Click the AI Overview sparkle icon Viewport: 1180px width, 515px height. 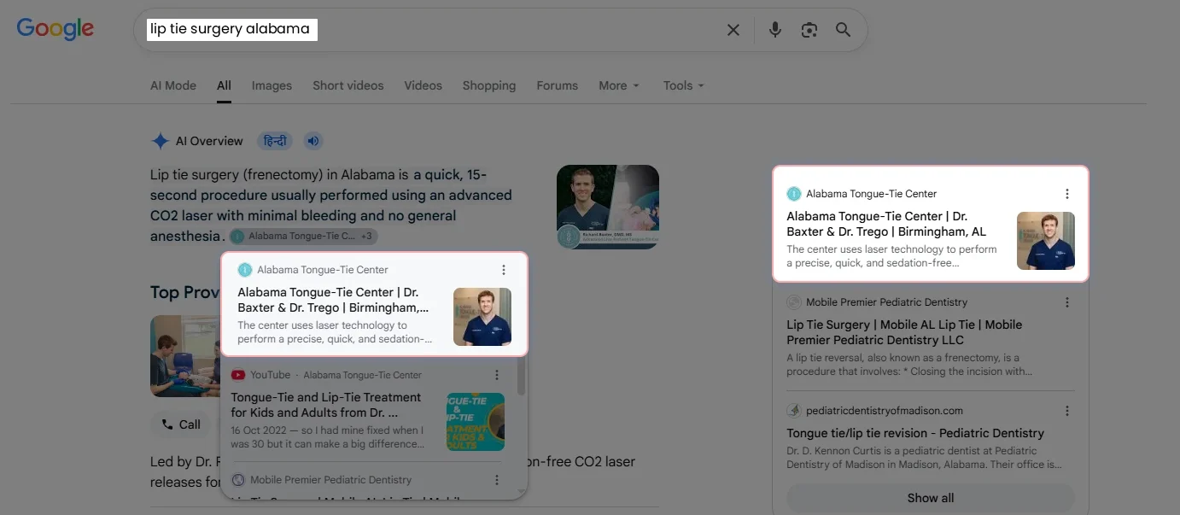pyautogui.click(x=160, y=141)
